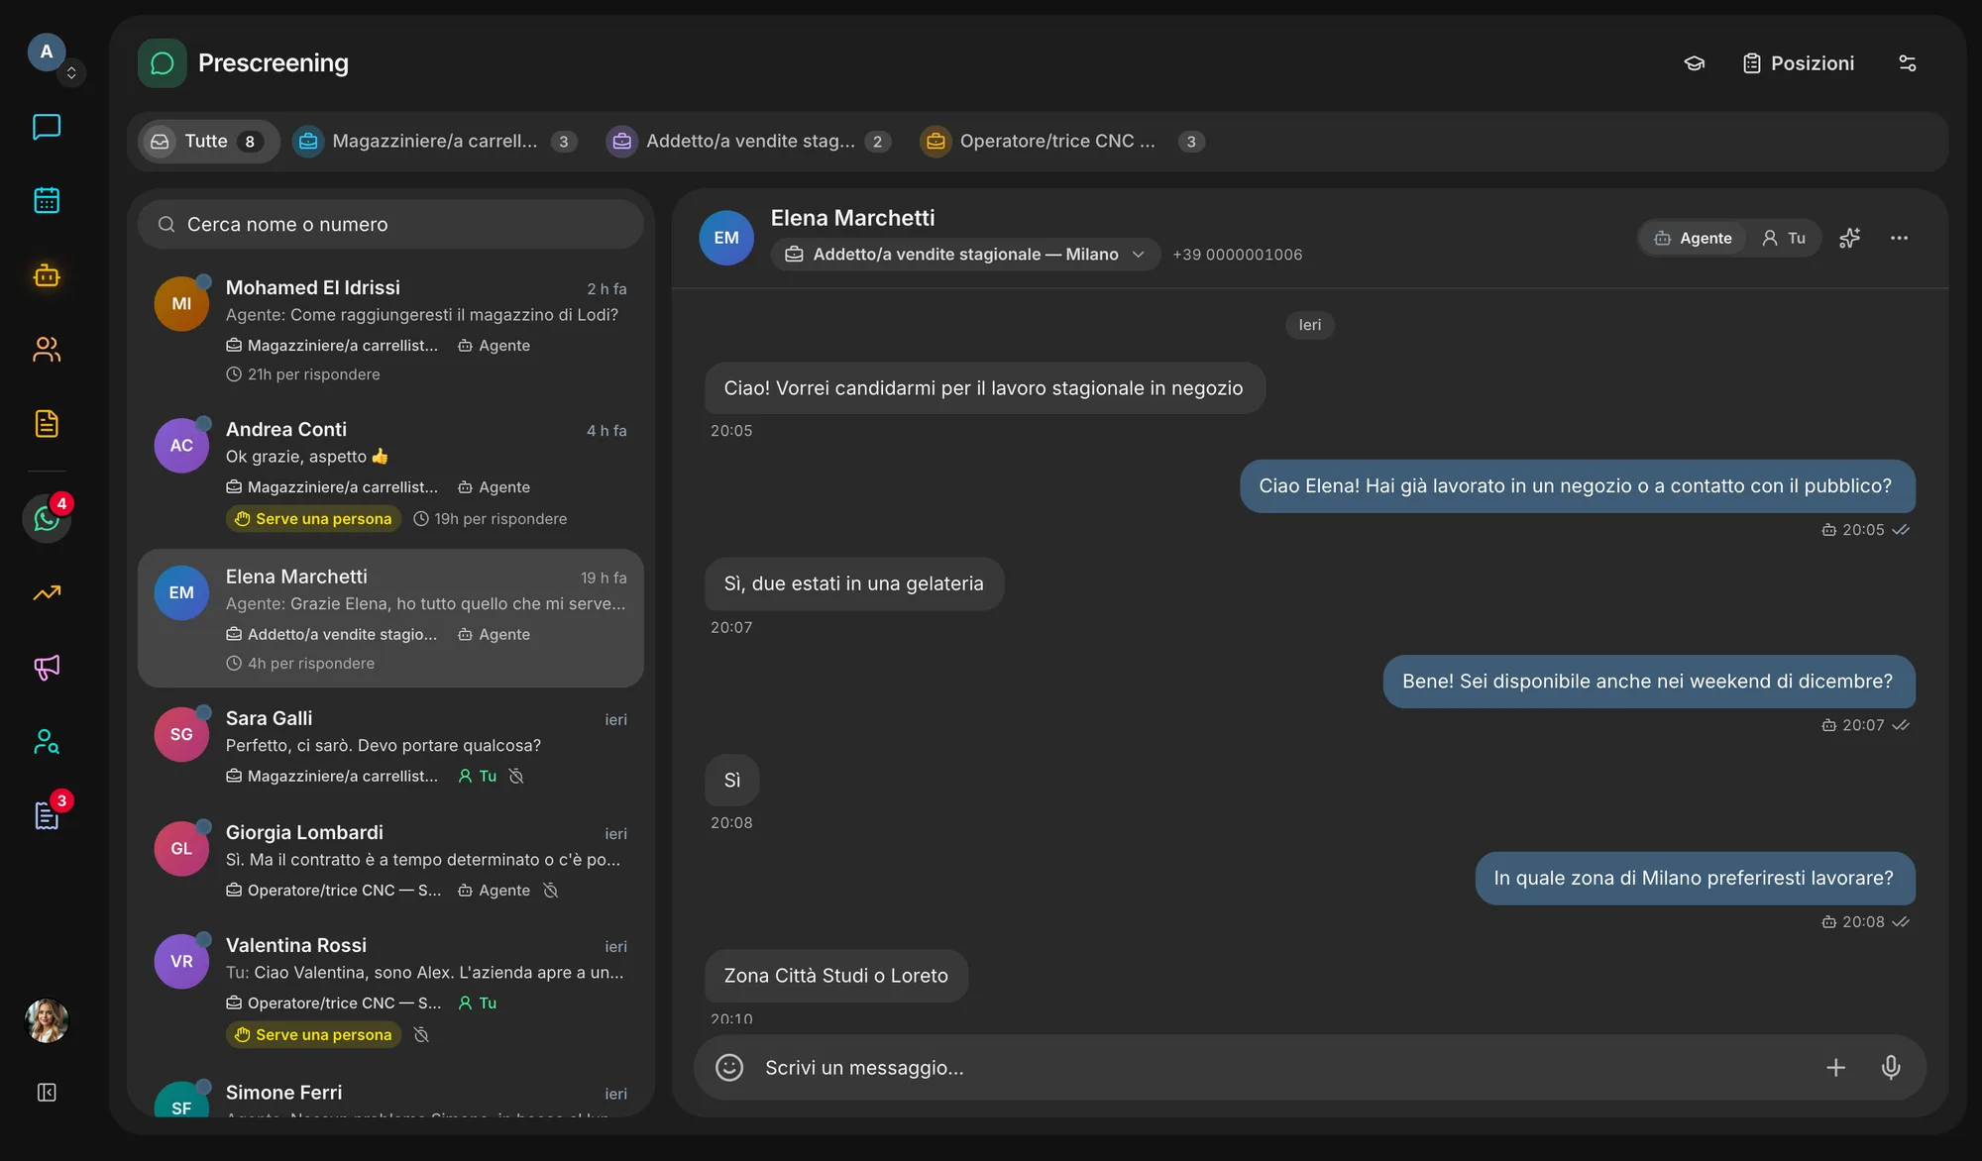The image size is (1982, 1161).
Task: Click the phone number +39 0000001006
Action: point(1238,255)
